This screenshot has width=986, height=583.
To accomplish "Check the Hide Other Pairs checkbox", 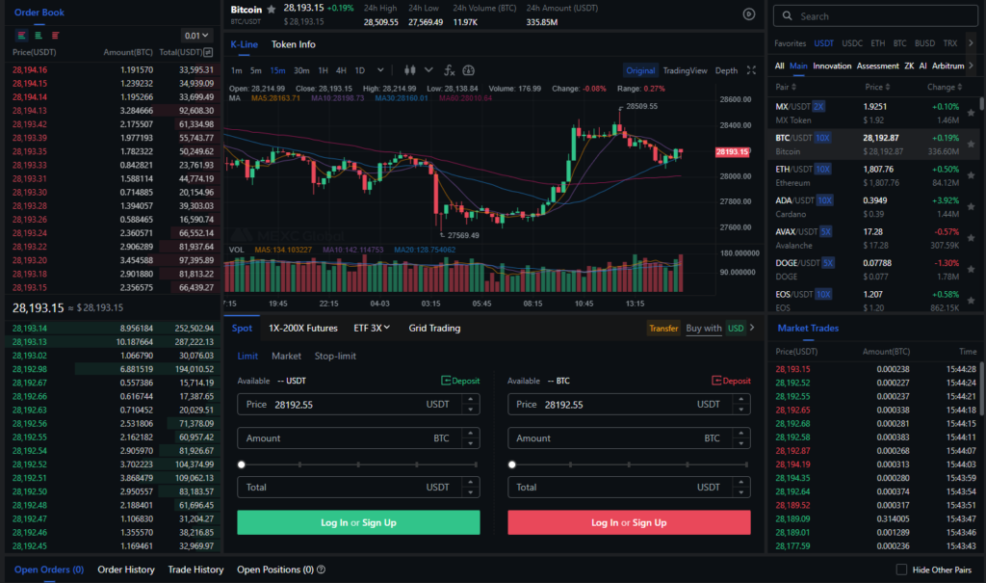I will click(x=901, y=570).
